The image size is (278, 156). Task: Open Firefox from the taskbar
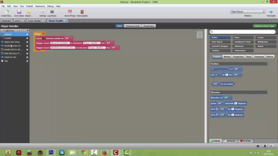(x=105, y=152)
